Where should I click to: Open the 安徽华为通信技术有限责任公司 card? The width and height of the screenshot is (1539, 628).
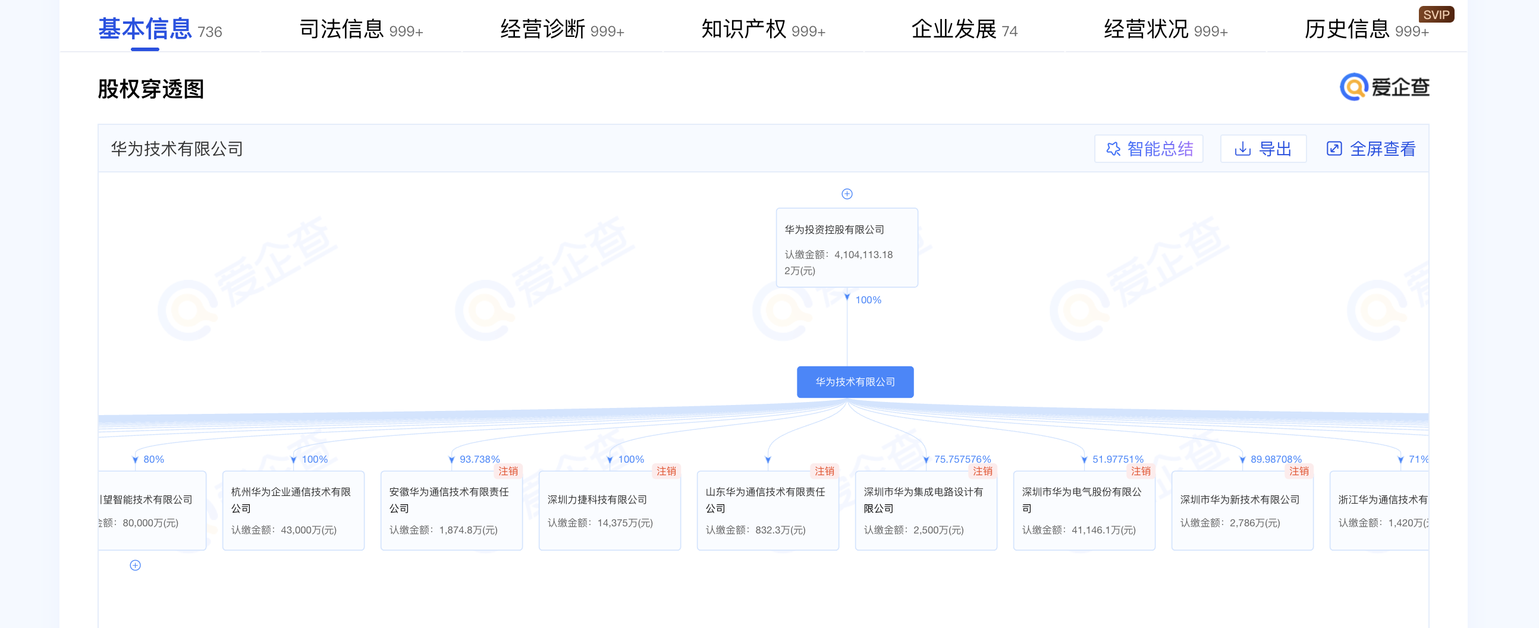click(451, 510)
